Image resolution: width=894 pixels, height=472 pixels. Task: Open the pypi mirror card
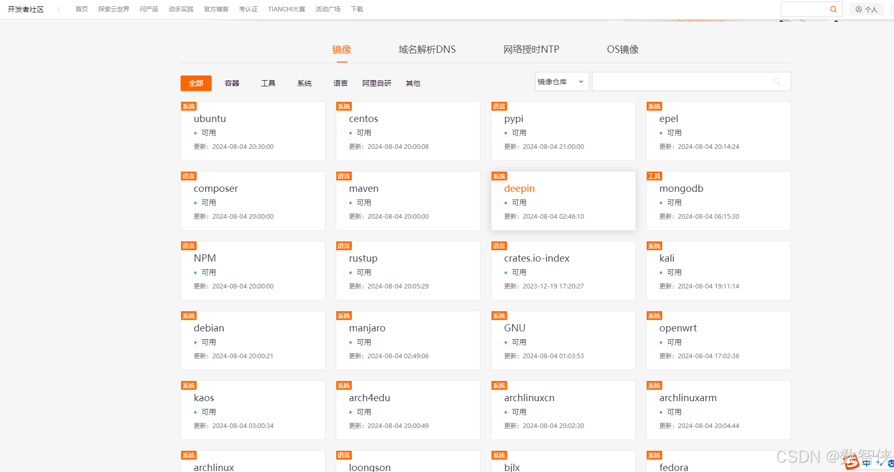click(x=563, y=131)
